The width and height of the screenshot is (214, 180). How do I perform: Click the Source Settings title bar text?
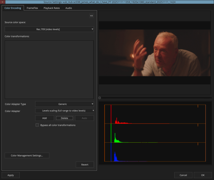coord(110,2)
